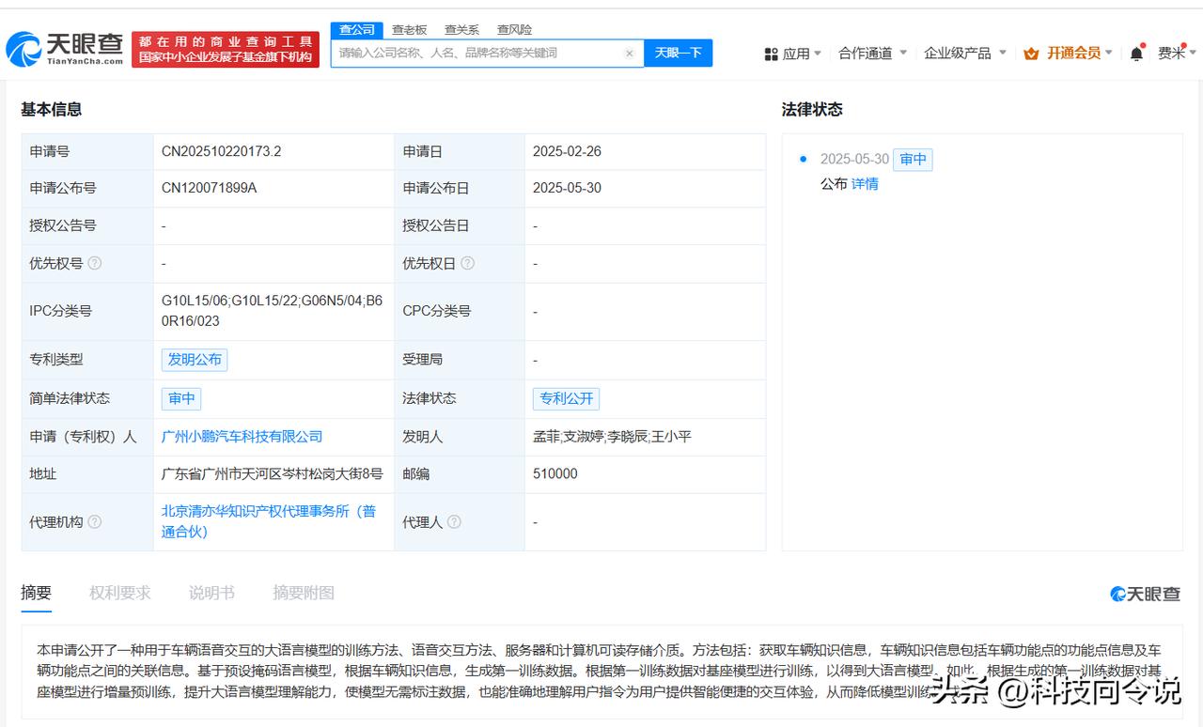Viewport: 1203px width, 727px height.
Task: Click the 申请（专利权）人 label
Action: [83, 437]
